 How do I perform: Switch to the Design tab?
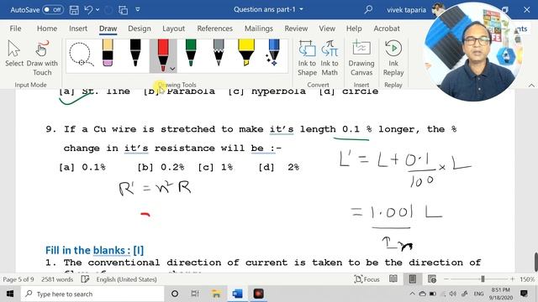[140, 29]
